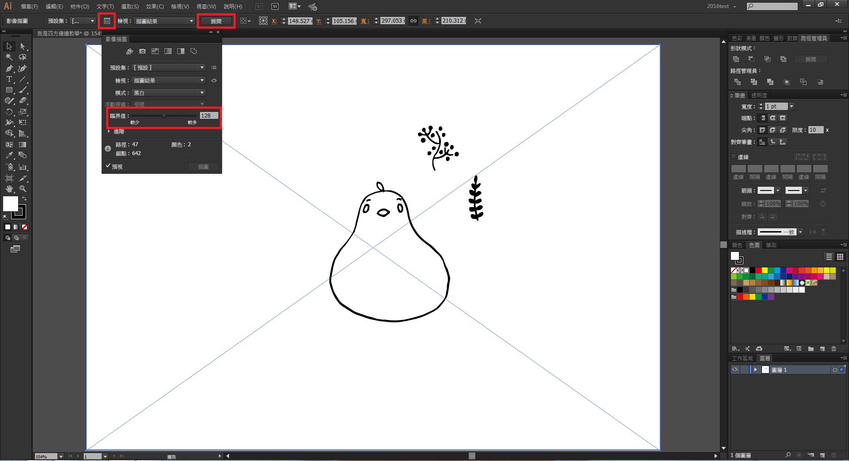This screenshot has height=461, width=849.
Task: Hide 圖層 1 using eye icon
Action: 735,370
